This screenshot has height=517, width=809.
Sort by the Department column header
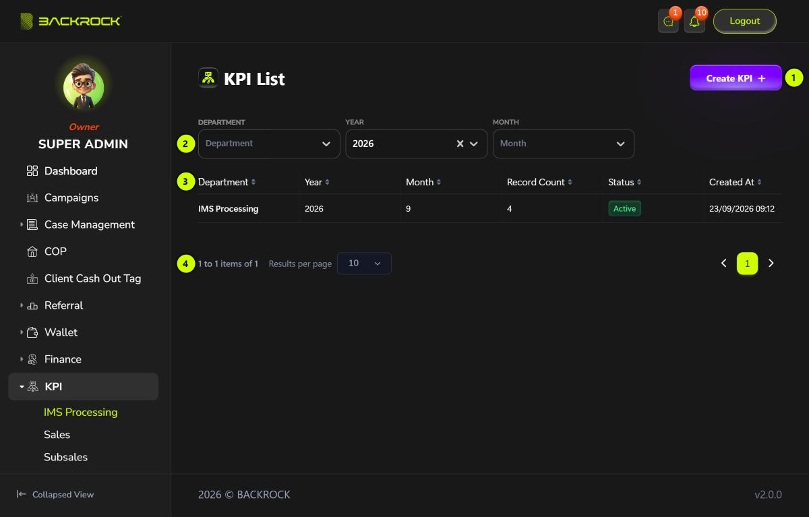(227, 182)
